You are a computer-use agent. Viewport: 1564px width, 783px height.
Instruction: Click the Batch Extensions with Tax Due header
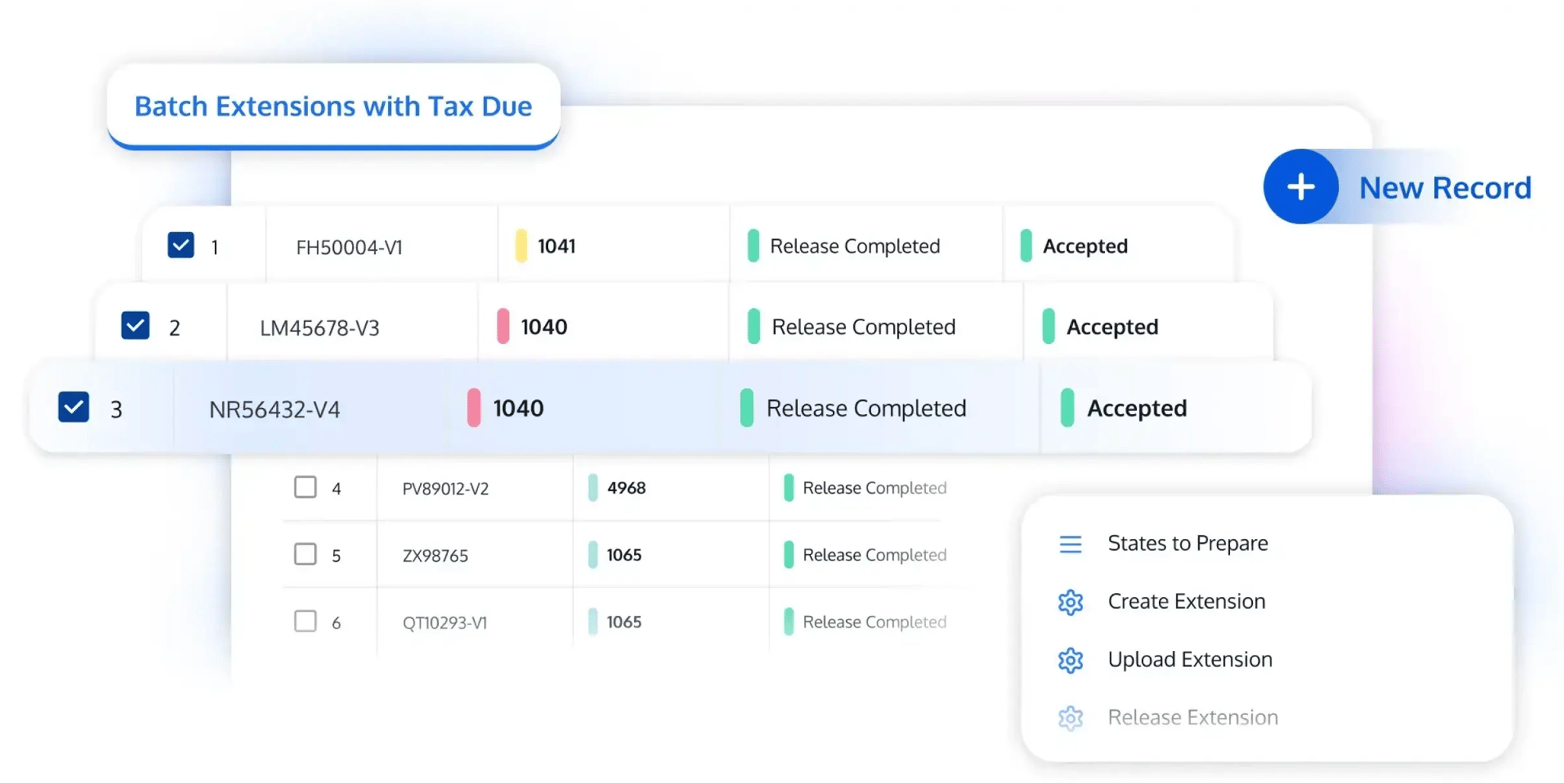pos(333,106)
